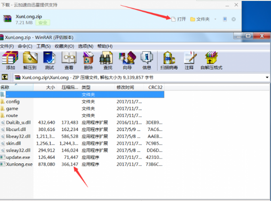Click Open (打开) in download bar
The width and height of the screenshot is (271, 201).
pyautogui.click(x=179, y=19)
